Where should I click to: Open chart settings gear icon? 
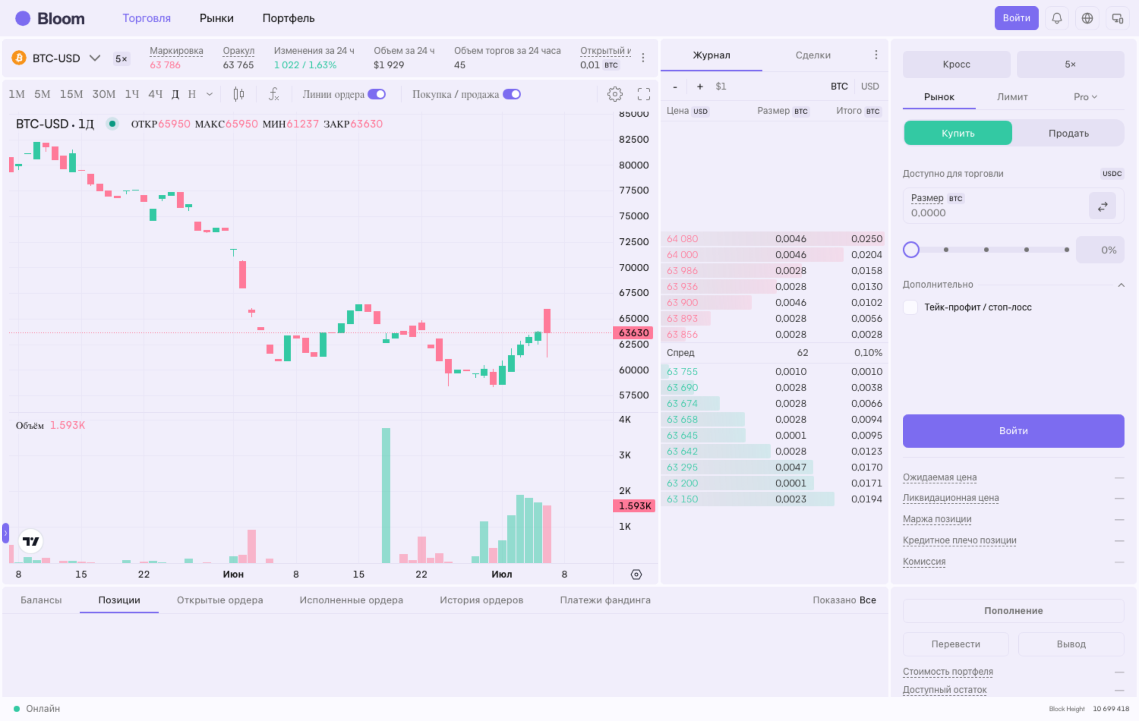click(x=614, y=94)
